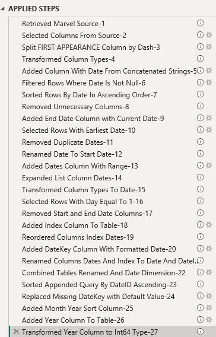
Task: Click gear icon for Added Year Column-26
Action: point(209,320)
